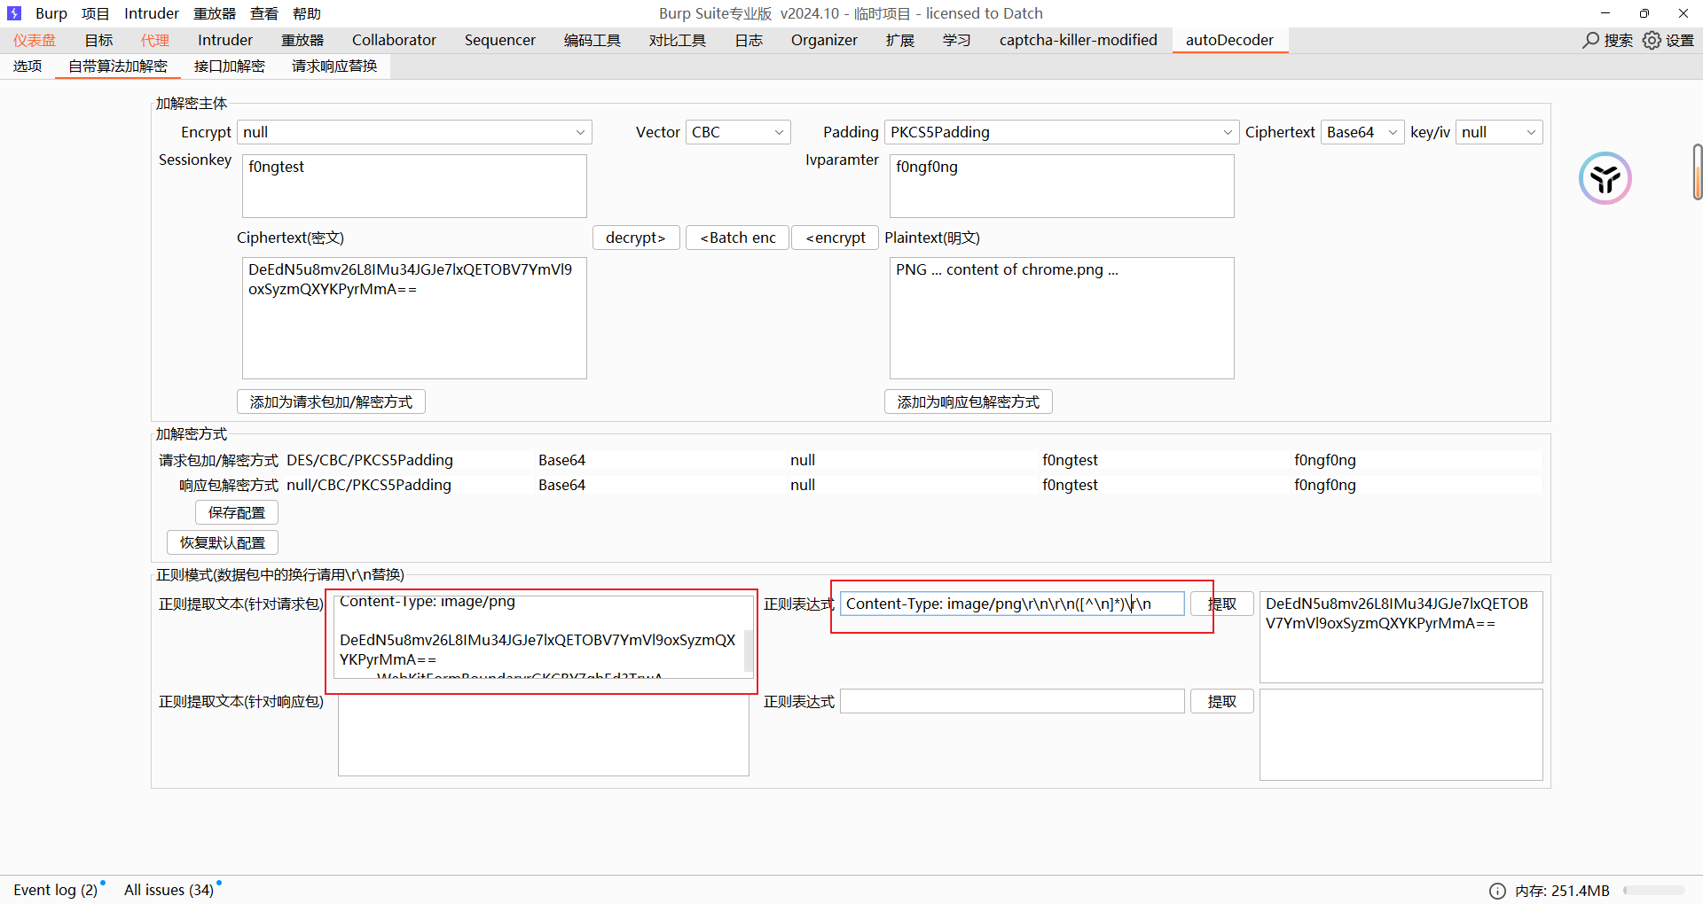This screenshot has height=904, width=1703.
Task: Click the search magnifier icon
Action: click(x=1591, y=40)
